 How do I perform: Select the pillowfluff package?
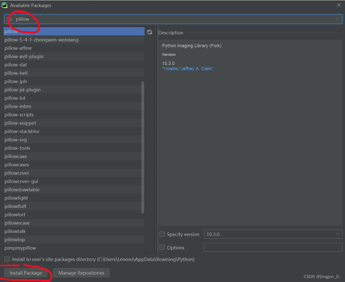click(x=74, y=206)
